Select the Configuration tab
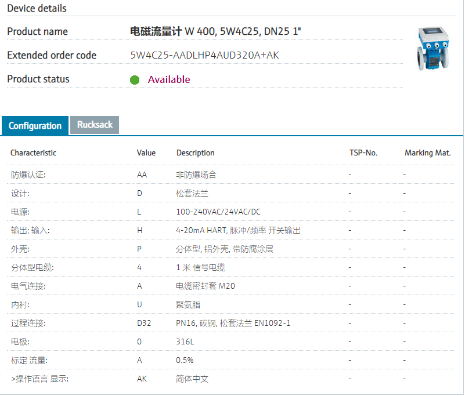Image resolution: width=465 pixels, height=396 pixels. point(35,126)
